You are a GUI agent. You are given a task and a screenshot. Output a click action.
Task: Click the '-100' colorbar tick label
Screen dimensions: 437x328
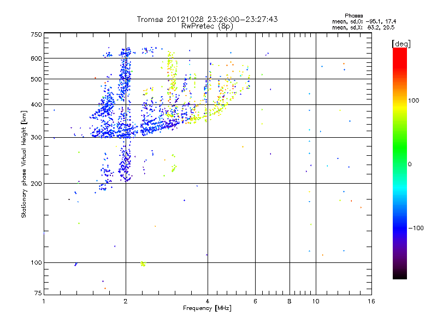click(x=416, y=228)
